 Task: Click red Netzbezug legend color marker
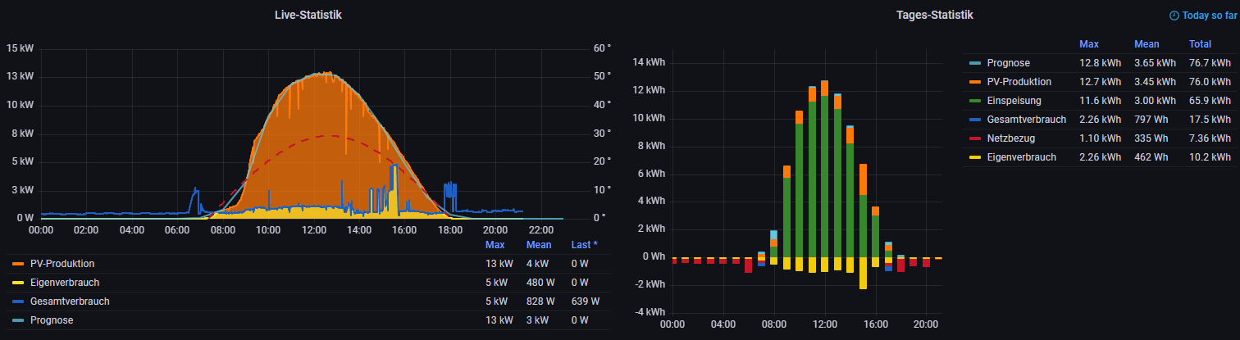point(974,138)
